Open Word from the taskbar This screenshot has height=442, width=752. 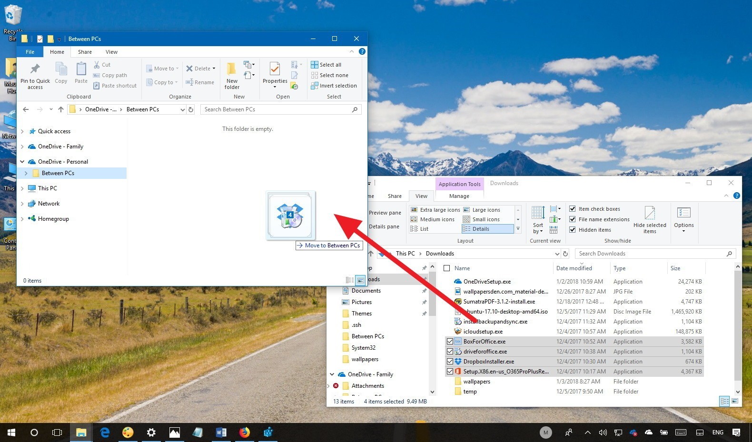[x=221, y=432]
